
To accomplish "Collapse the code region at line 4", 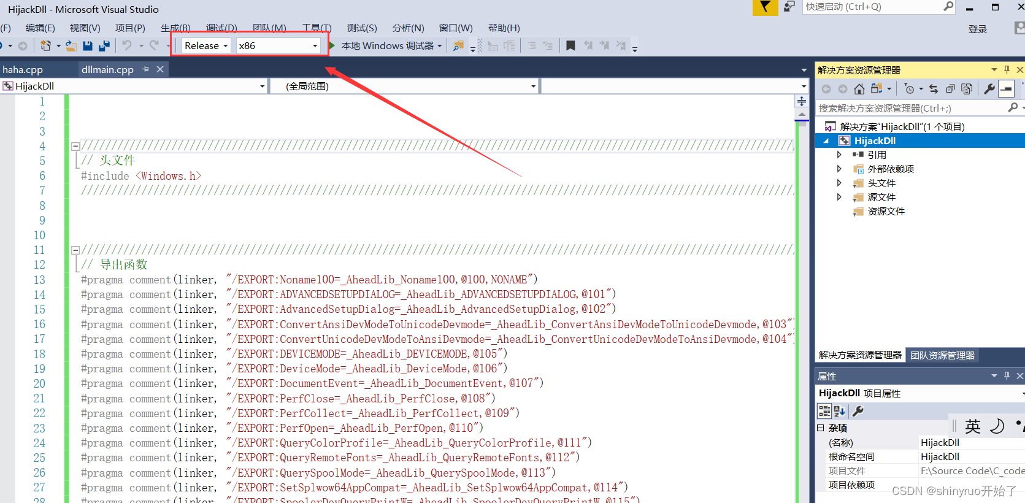I will coord(75,146).
